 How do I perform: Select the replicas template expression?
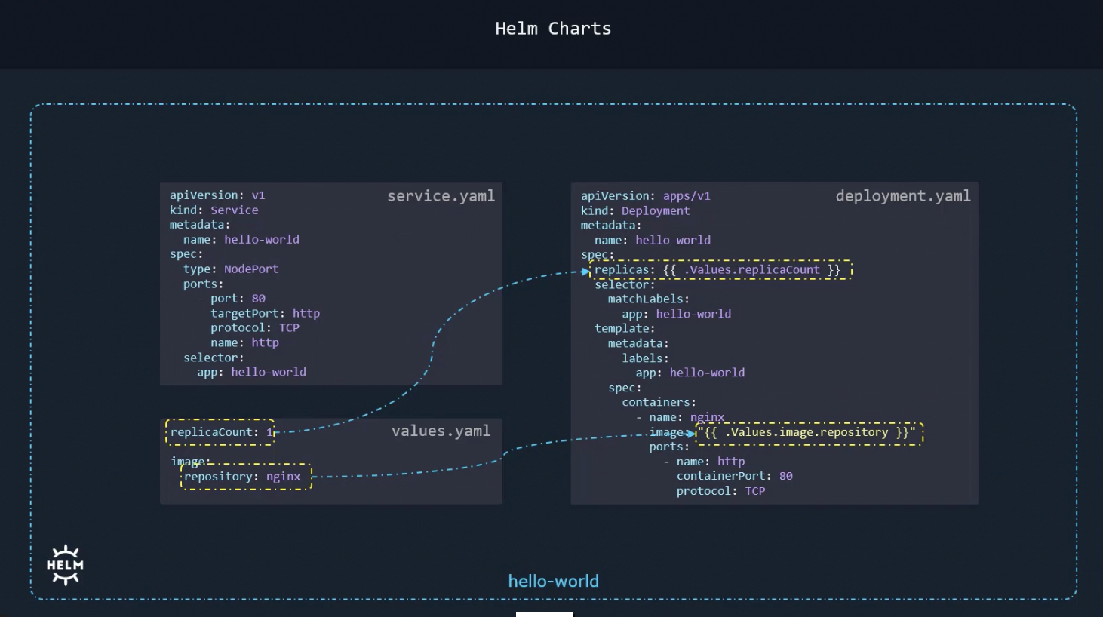(719, 269)
